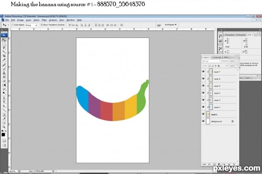Select the Crop tool
The image size is (262, 174).
pyautogui.click(x=4, y=56)
